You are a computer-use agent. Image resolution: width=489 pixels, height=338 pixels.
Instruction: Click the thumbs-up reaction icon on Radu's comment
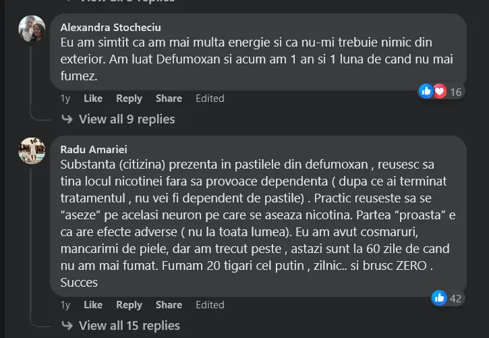click(439, 298)
